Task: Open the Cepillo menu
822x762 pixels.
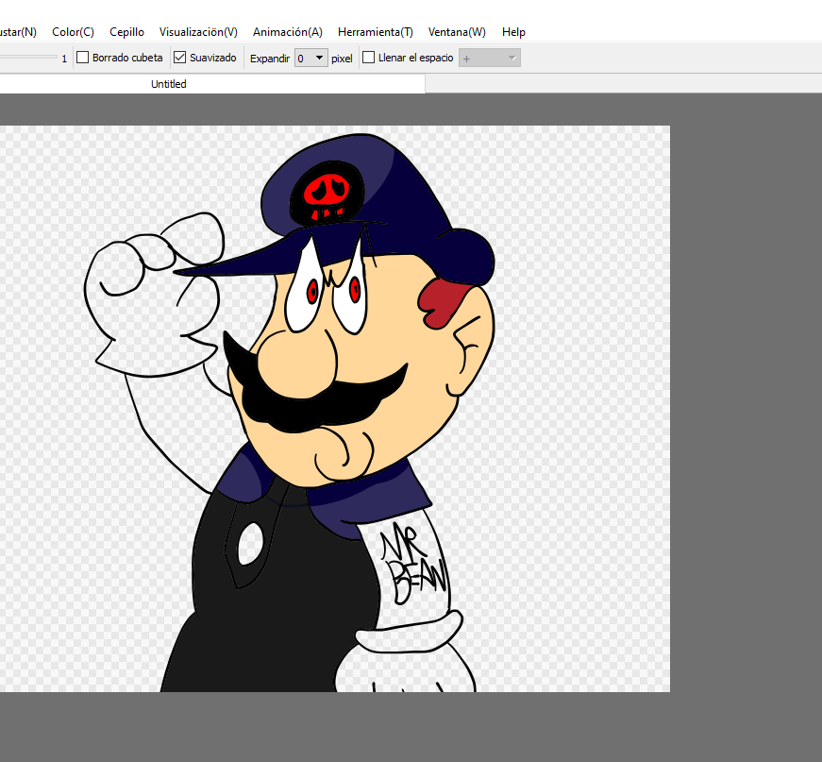Action: pyautogui.click(x=126, y=32)
